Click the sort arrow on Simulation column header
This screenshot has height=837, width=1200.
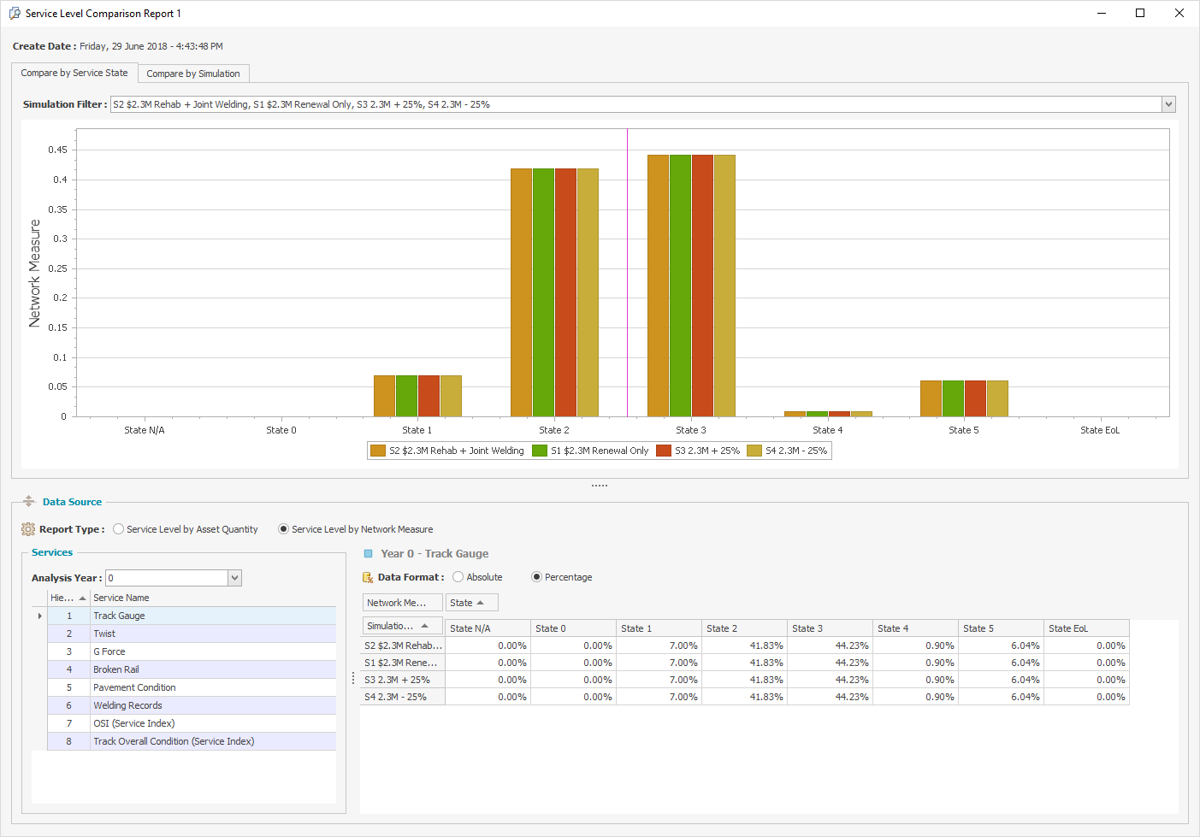tap(424, 626)
